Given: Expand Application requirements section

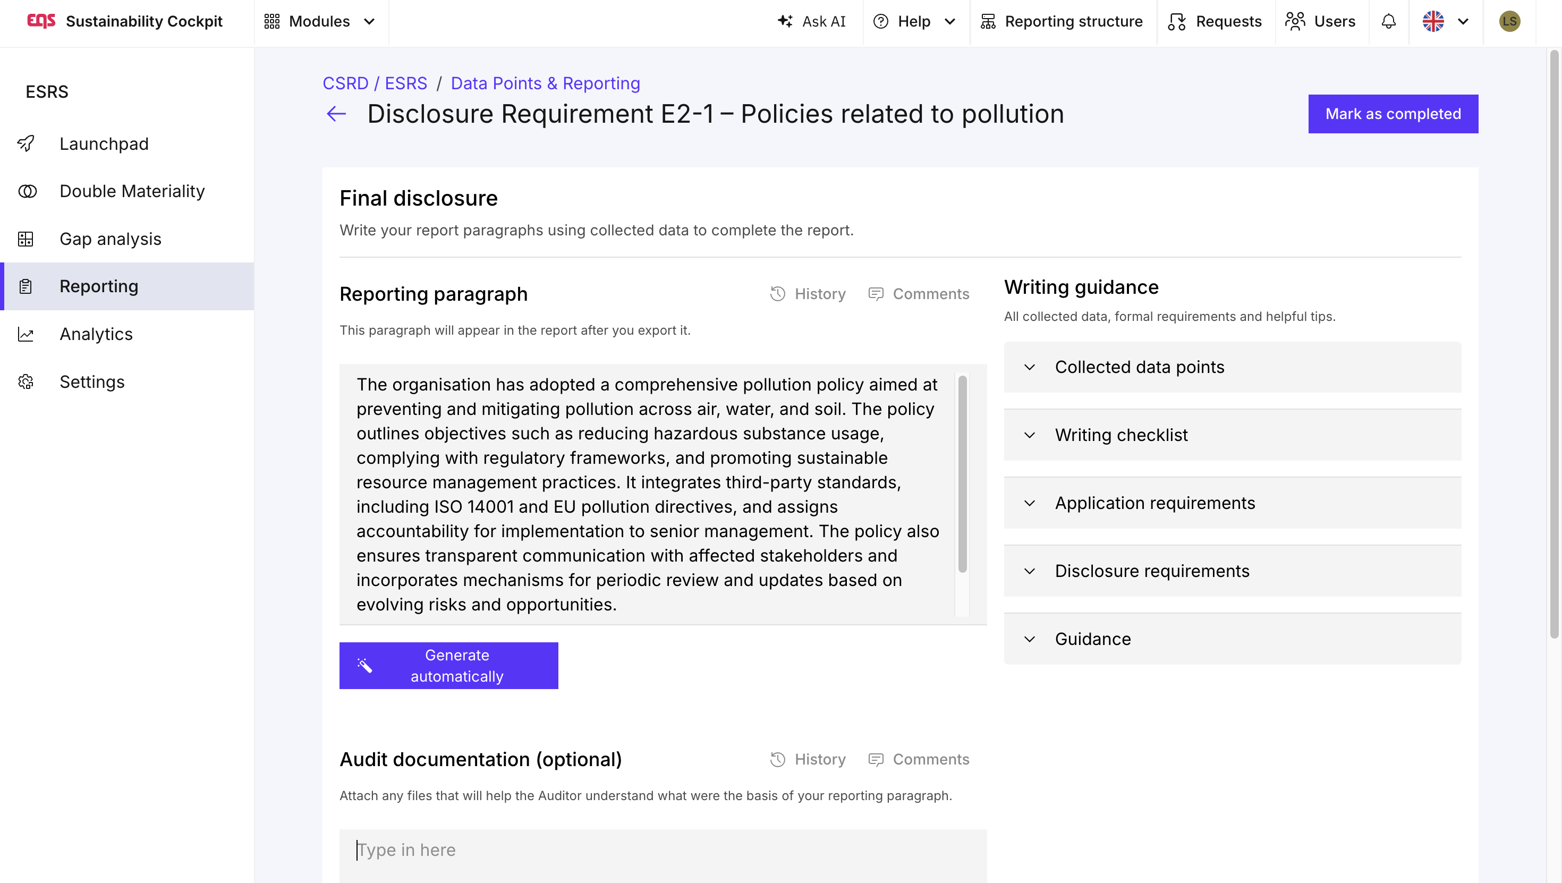Looking at the screenshot, I should [x=1232, y=503].
